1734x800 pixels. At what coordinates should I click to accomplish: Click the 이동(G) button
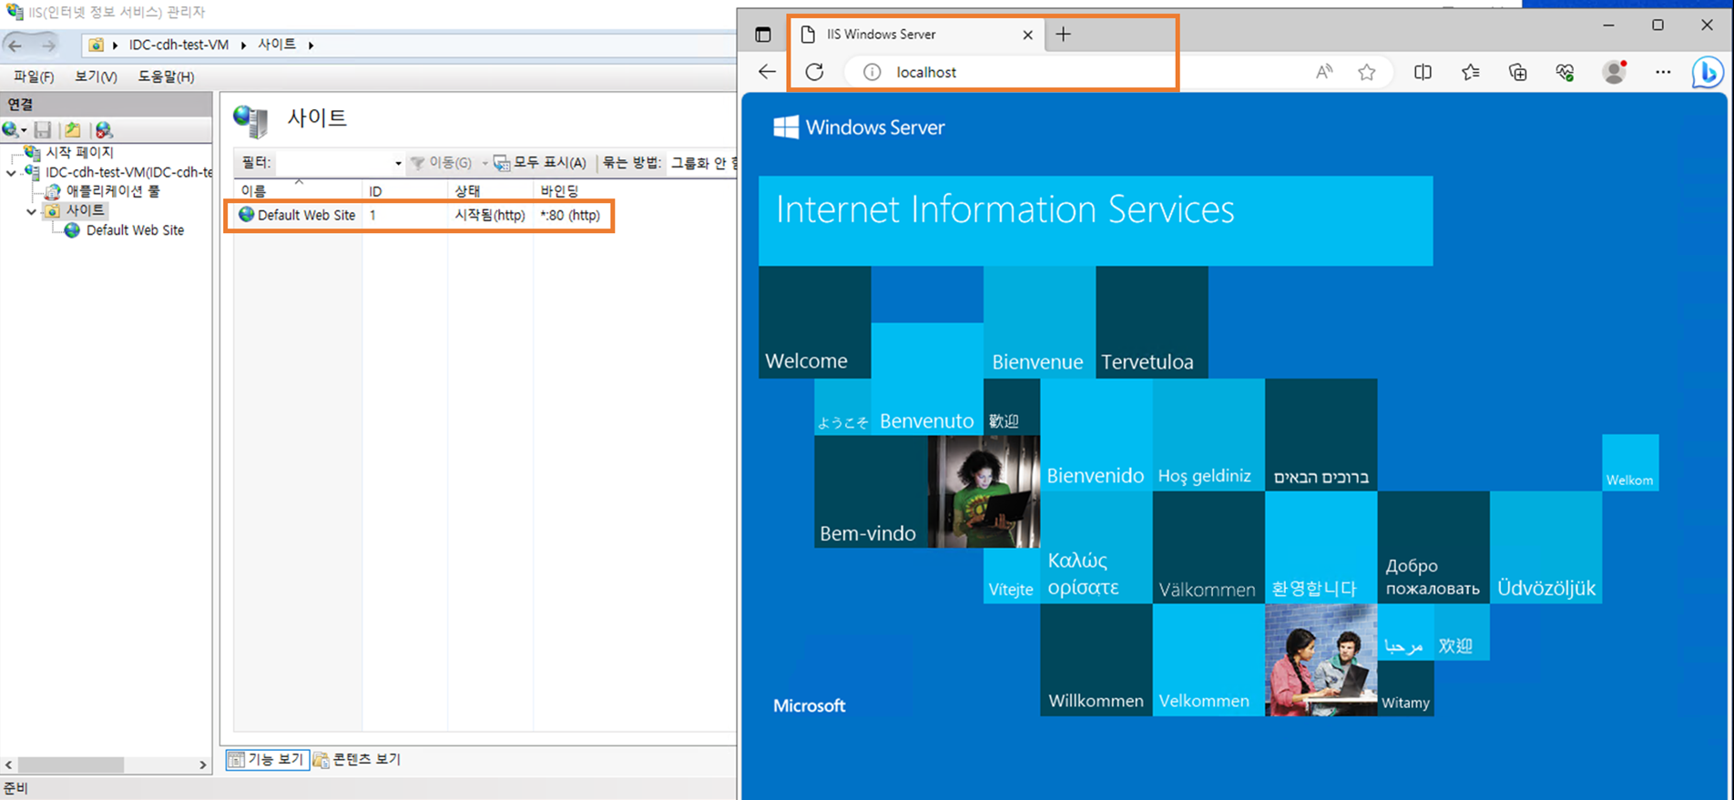coord(442,163)
